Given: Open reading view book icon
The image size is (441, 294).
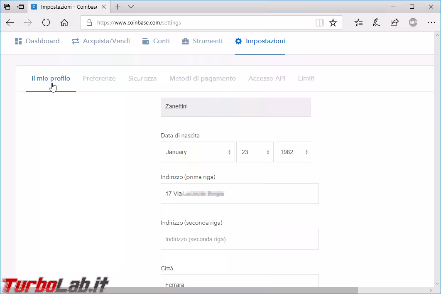Looking at the screenshot, I should click(x=319, y=23).
